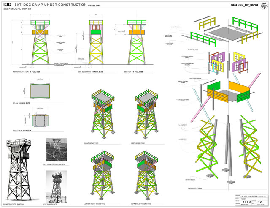The height and width of the screenshot is (208, 270).
Task: Open the lower left isometric tower view
Action: point(146,175)
